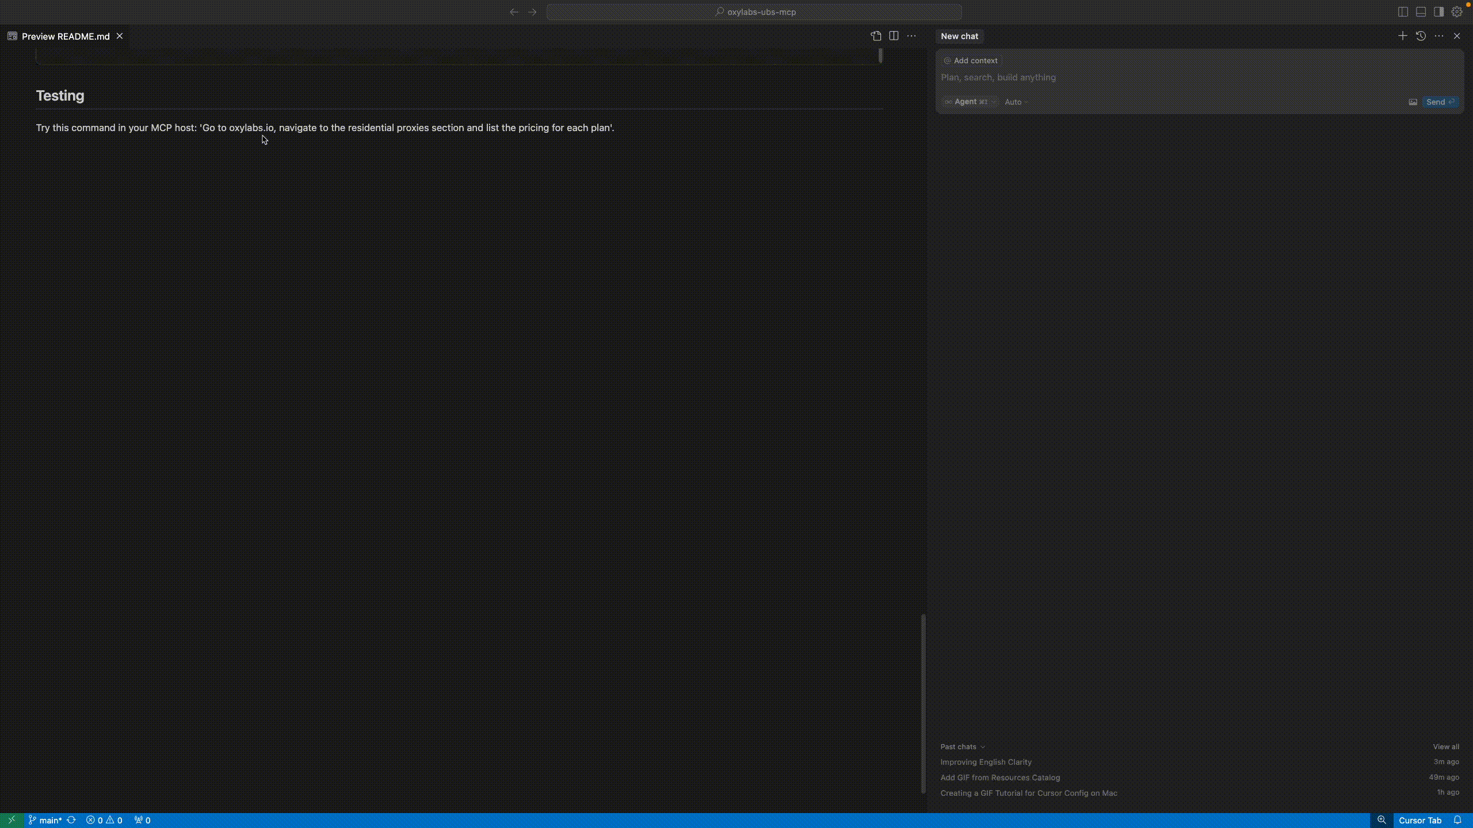The image size is (1473, 828).
Task: Open the 'Improving English Clarity' past chat
Action: pos(986,762)
